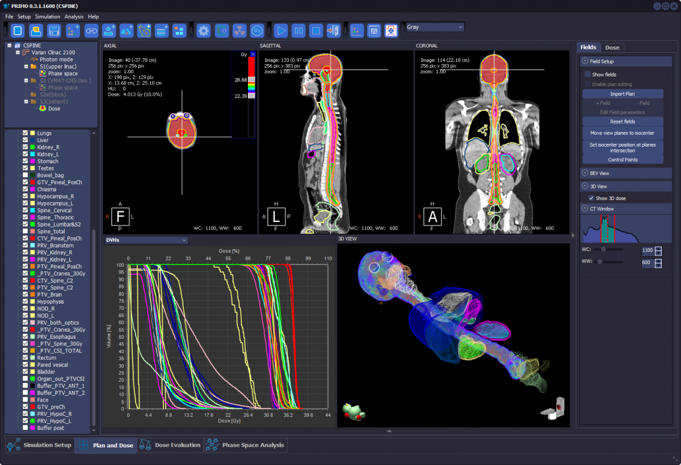Switch to the Dose side tab
This screenshot has width=681, height=465.
[x=612, y=48]
